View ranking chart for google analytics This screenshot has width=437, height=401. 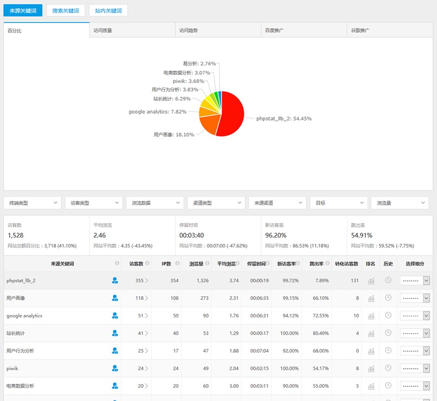coord(371,316)
